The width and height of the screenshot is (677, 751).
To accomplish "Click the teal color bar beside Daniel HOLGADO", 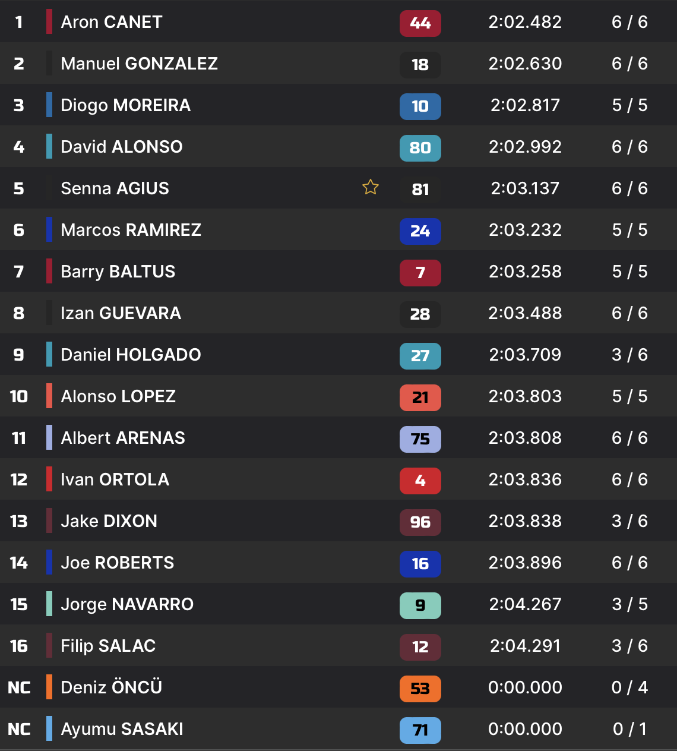I will pyautogui.click(x=49, y=355).
